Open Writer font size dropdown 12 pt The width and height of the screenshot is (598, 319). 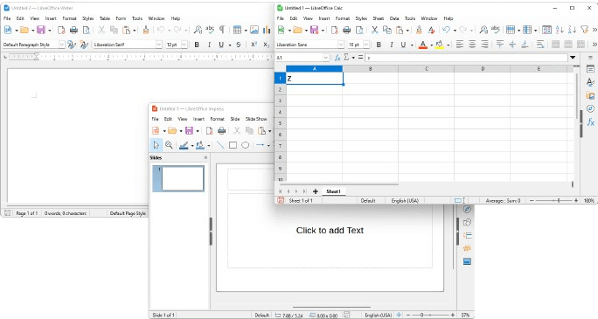184,45
